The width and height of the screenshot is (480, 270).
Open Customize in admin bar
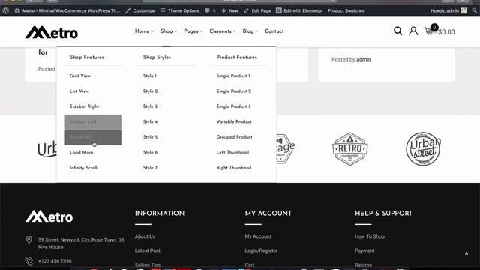coord(140,10)
